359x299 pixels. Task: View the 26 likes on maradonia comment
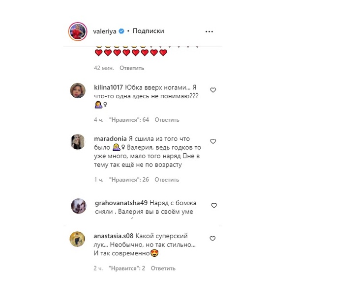pos(129,180)
